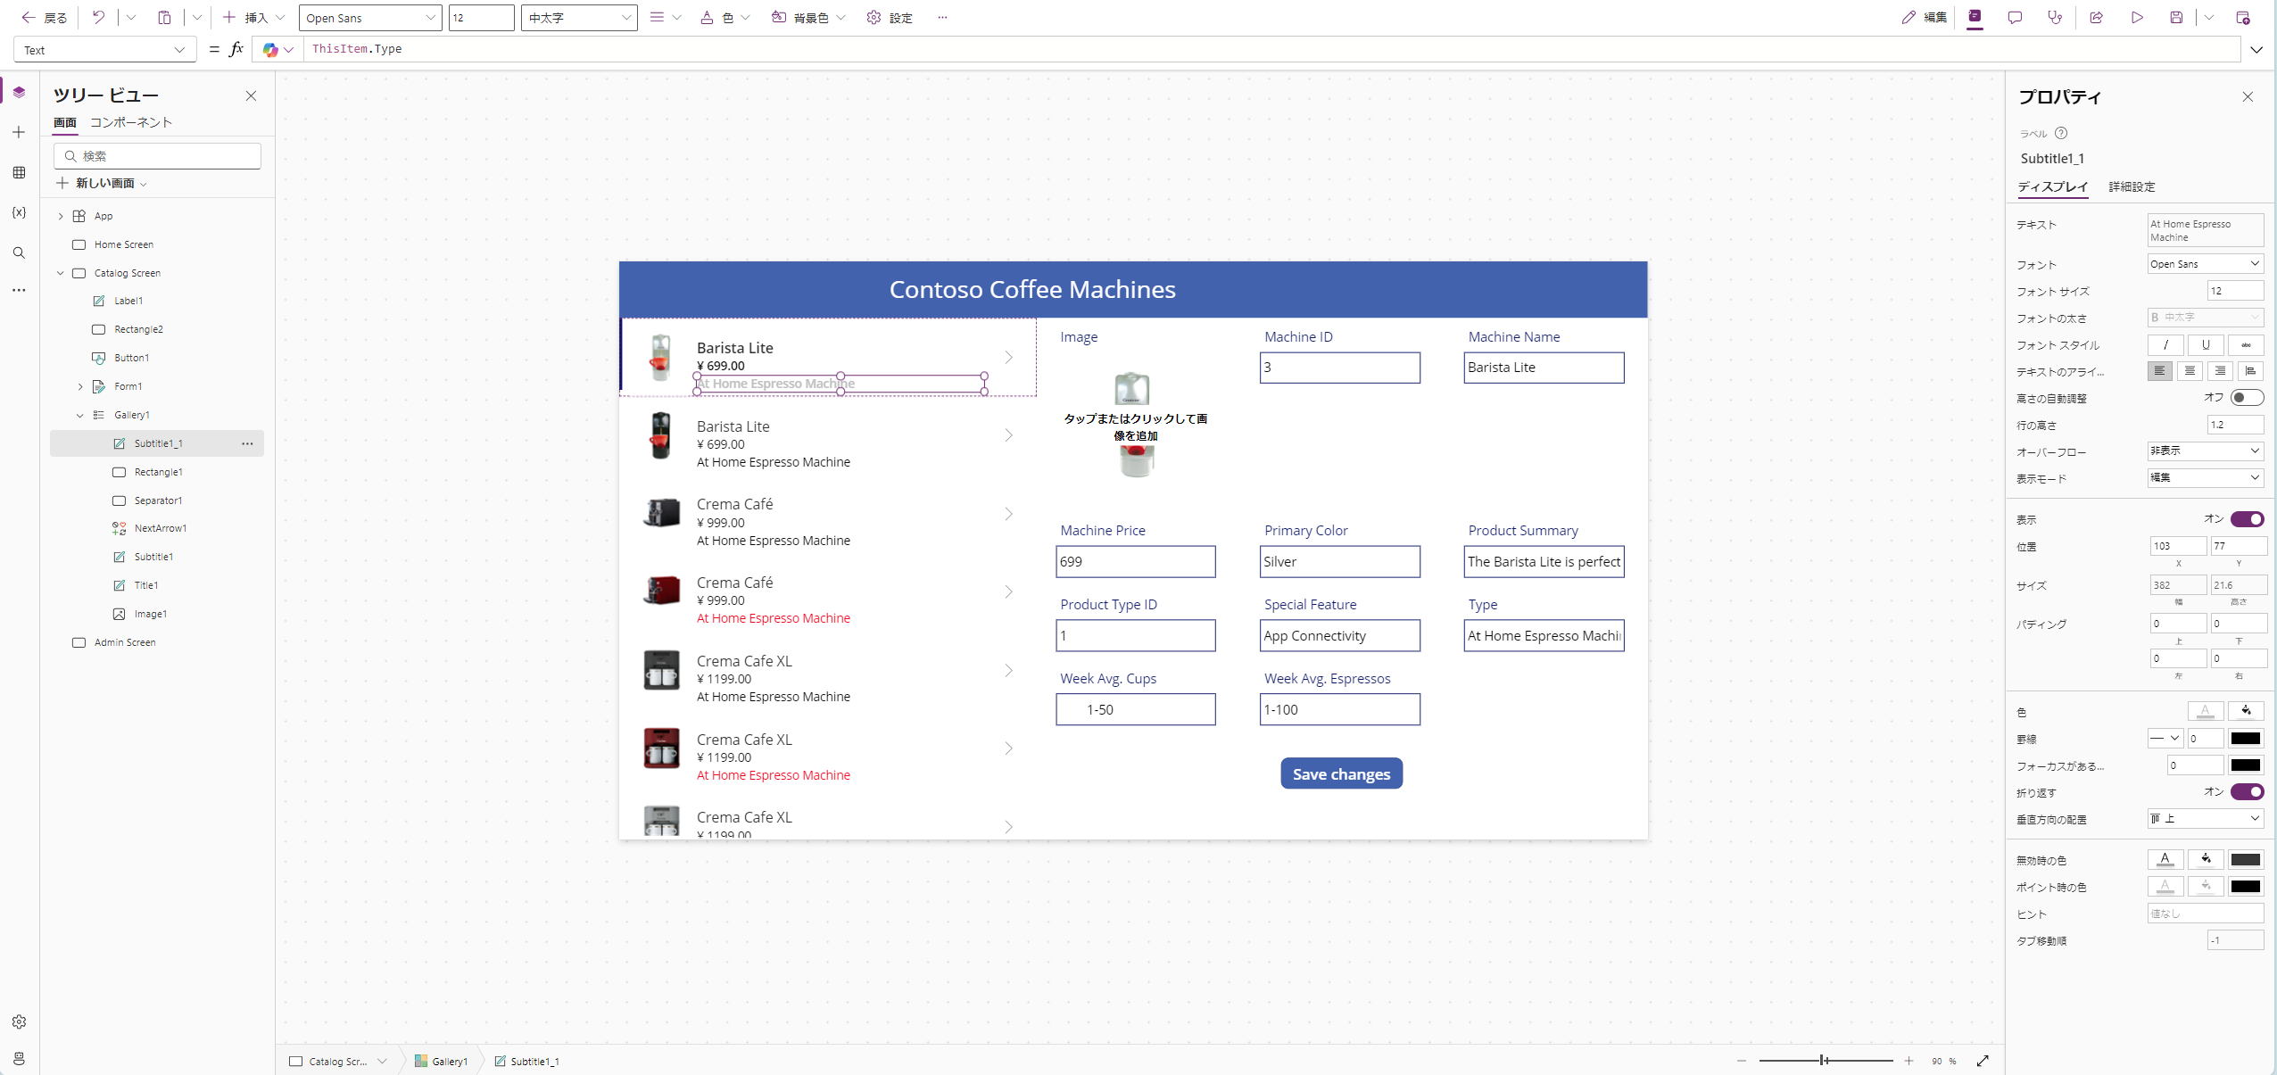Set center text alignment in Properties
Image resolution: width=2277 pixels, height=1075 pixels.
[x=2190, y=371]
